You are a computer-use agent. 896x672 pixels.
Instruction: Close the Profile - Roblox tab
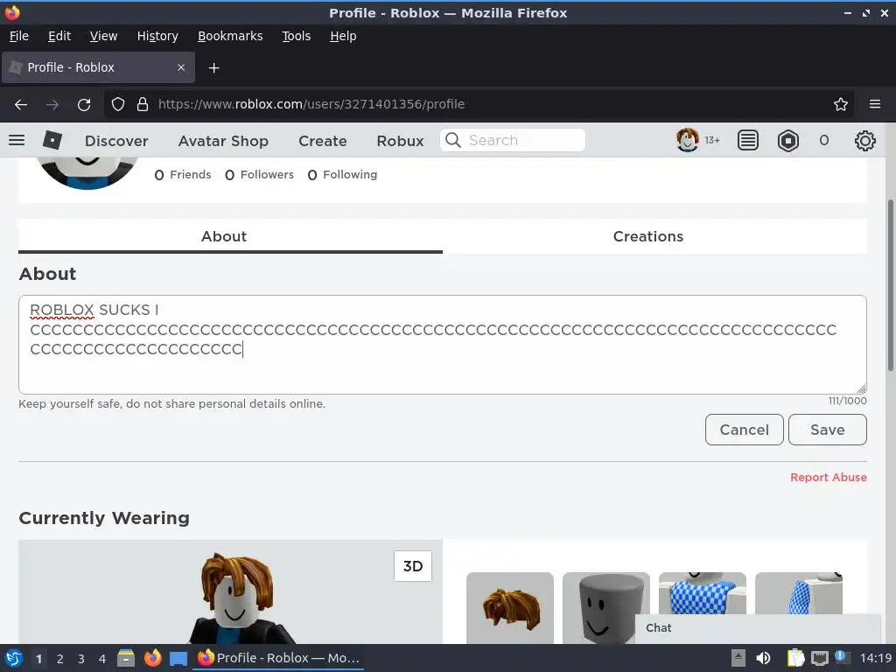pyautogui.click(x=180, y=67)
